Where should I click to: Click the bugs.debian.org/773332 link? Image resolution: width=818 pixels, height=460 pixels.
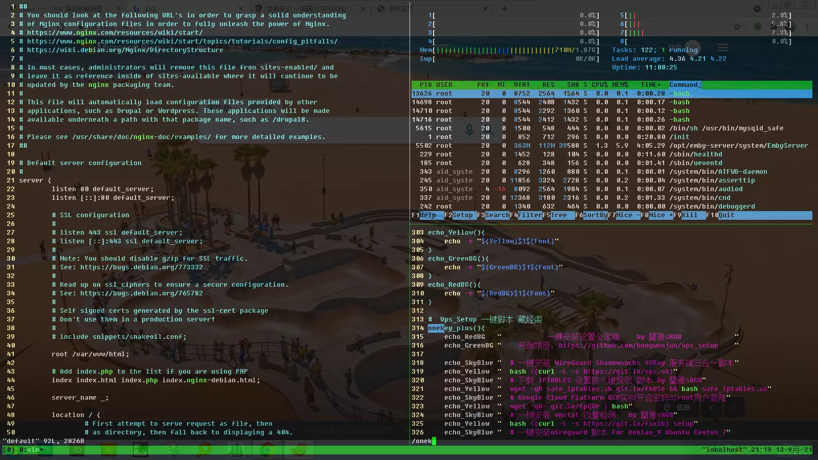pos(142,267)
